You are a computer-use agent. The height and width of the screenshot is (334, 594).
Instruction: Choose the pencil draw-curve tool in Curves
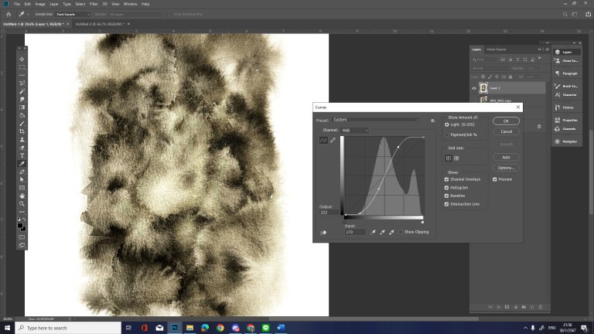[333, 140]
